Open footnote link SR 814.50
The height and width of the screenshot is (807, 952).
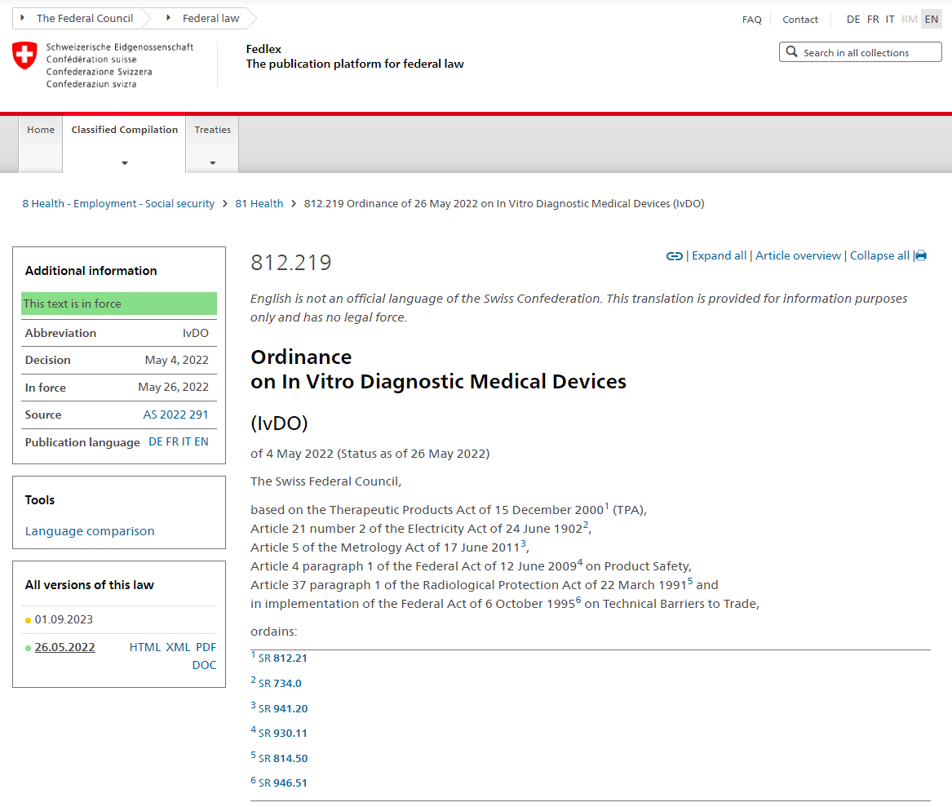click(283, 758)
